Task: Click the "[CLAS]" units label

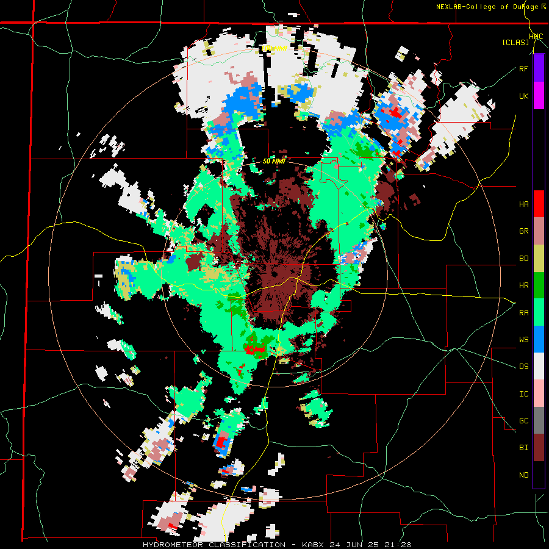Action: pyautogui.click(x=515, y=43)
